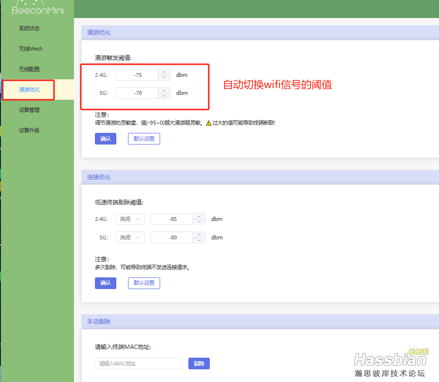Click the 5G removal threshold field showing -80
This screenshot has height=382, width=439.
click(x=172, y=237)
